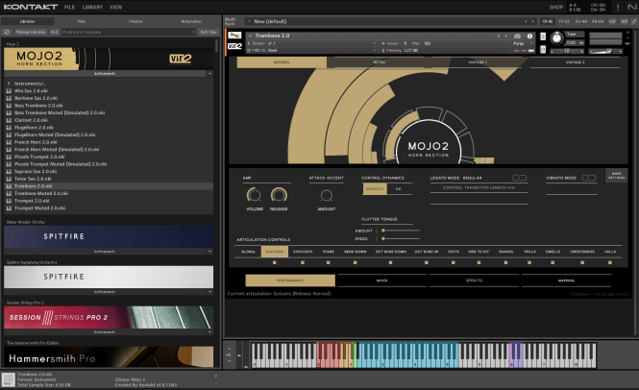Click next instrument arrow in Trombone header

tap(505, 36)
